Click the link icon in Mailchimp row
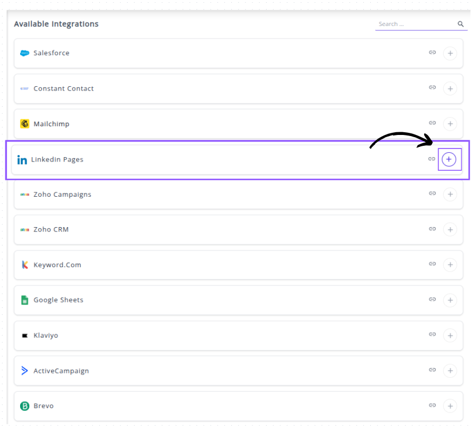Viewport: 474px width, 426px height. click(432, 123)
